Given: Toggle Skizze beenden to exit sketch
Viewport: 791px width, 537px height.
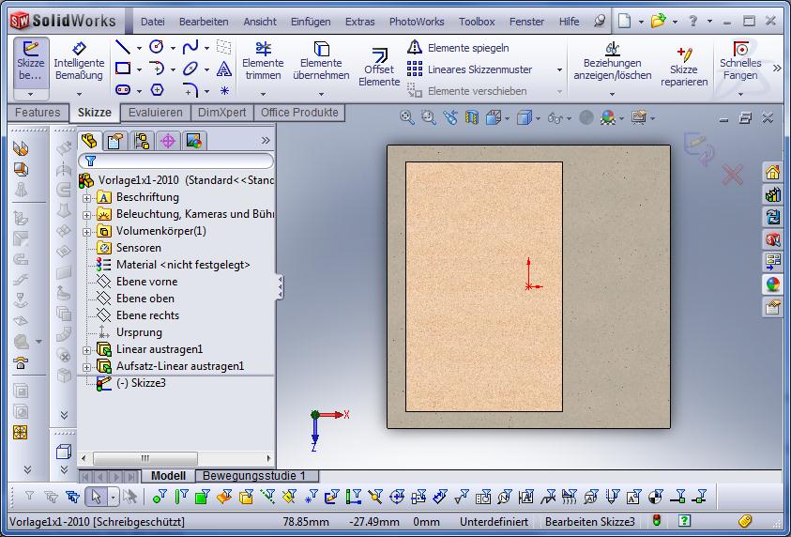Looking at the screenshot, I should pyautogui.click(x=30, y=62).
